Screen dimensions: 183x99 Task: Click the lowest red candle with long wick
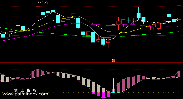tap(108, 43)
